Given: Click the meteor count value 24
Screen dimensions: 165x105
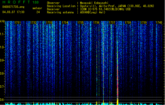Looking at the screenshot, I should [x=38, y=12].
